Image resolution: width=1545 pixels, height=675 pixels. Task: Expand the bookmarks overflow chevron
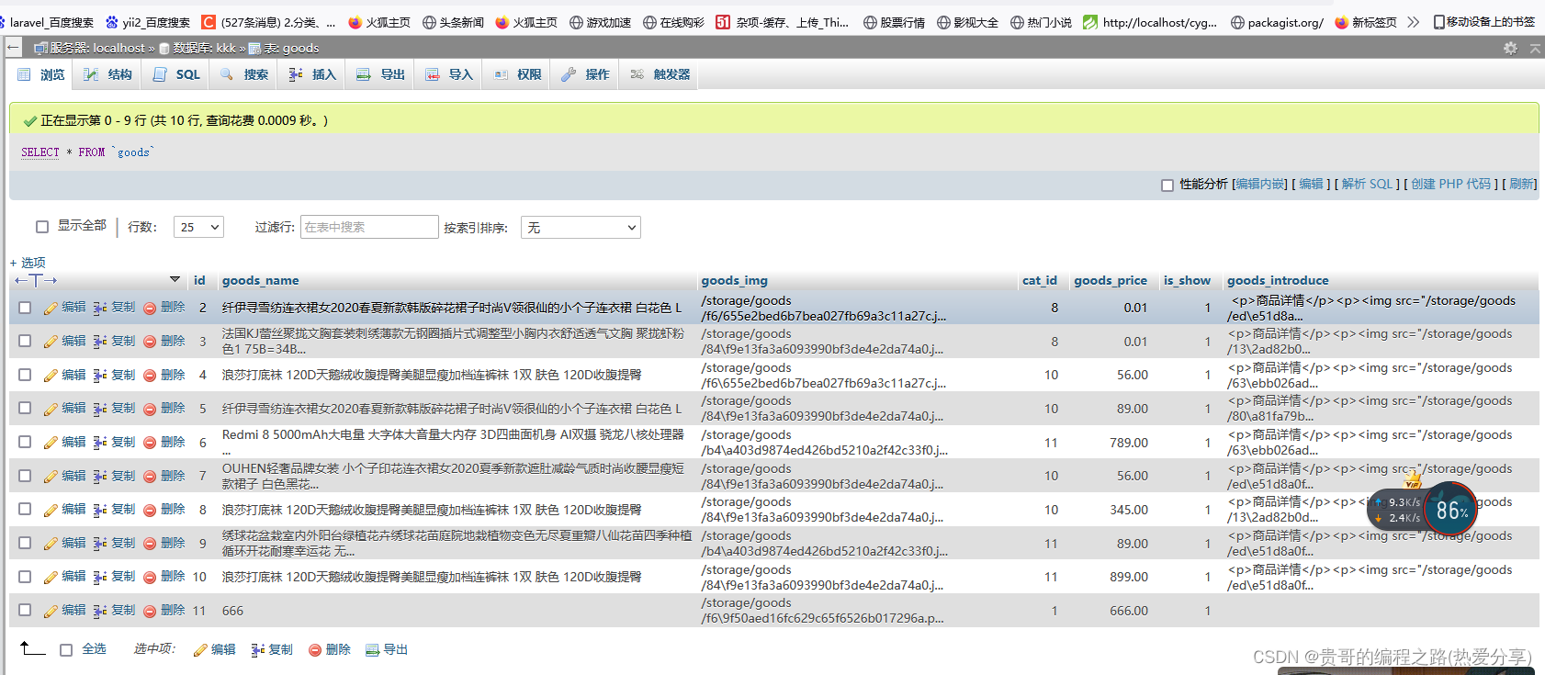1413,22
